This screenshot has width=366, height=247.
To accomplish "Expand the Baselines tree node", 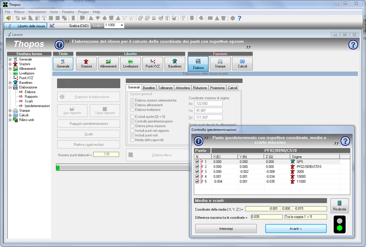I will (x=10, y=83).
